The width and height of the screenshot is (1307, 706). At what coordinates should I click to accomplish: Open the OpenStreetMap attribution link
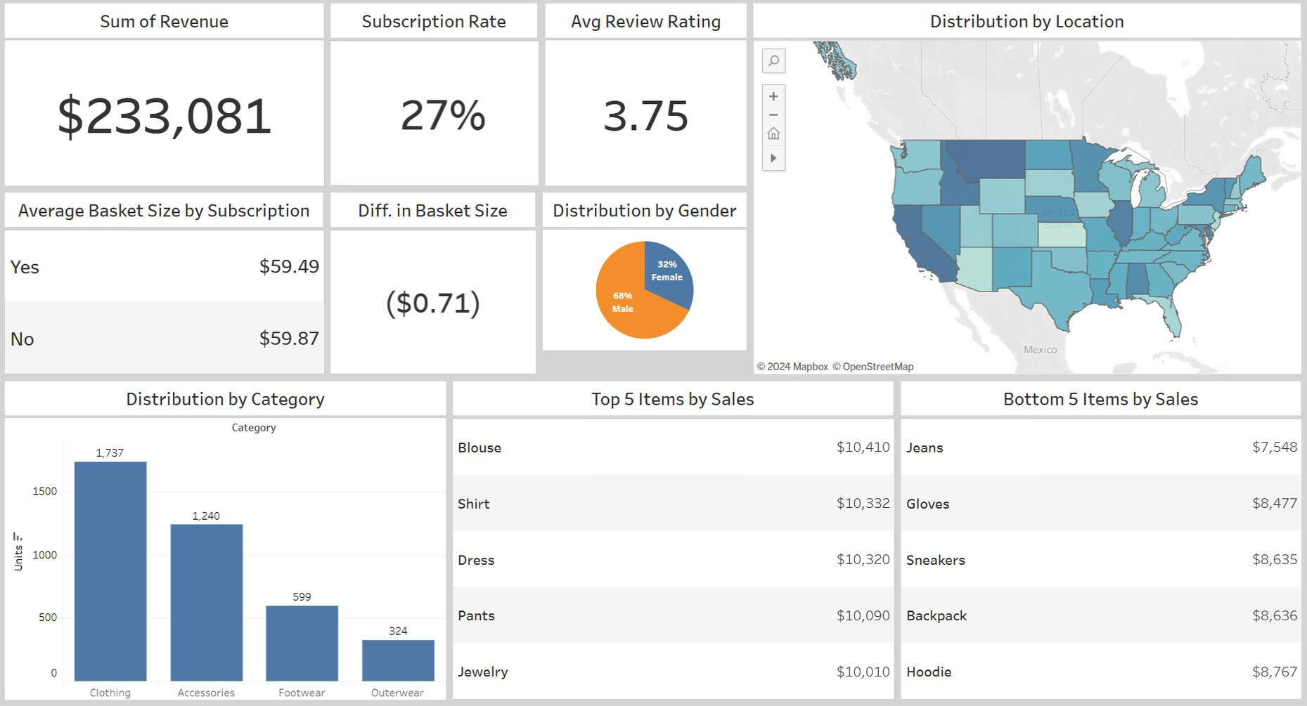[x=873, y=367]
